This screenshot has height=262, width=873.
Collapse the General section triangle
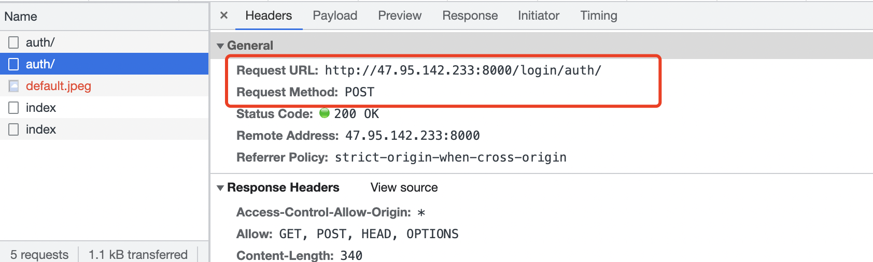[x=220, y=46]
